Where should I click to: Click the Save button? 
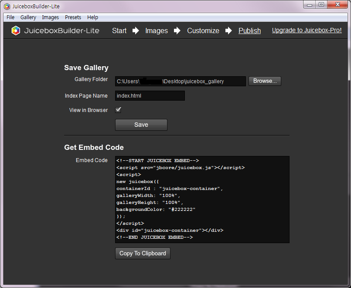coord(141,125)
